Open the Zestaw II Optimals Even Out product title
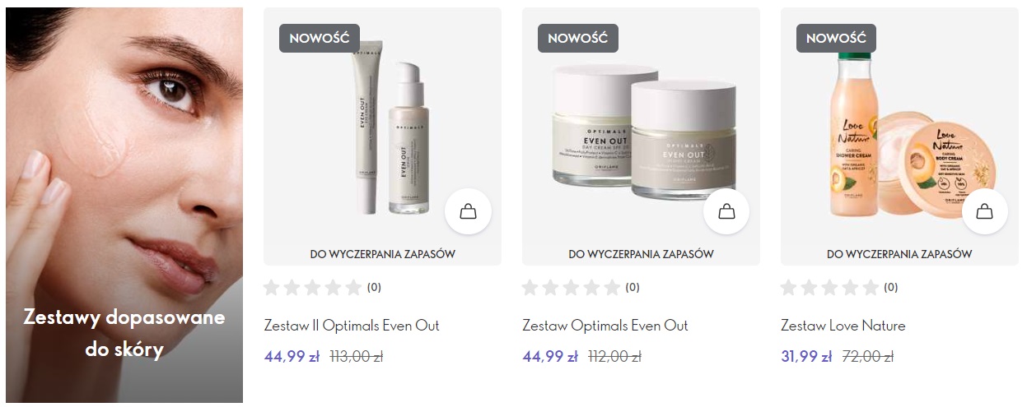Screen dimensions: 1027x407 pyautogui.click(x=352, y=326)
